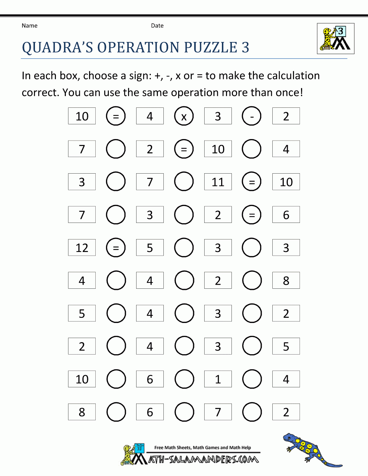Click the Quadra's Operation Puzzle 3 title
This screenshot has height=476, width=368.
135,47
